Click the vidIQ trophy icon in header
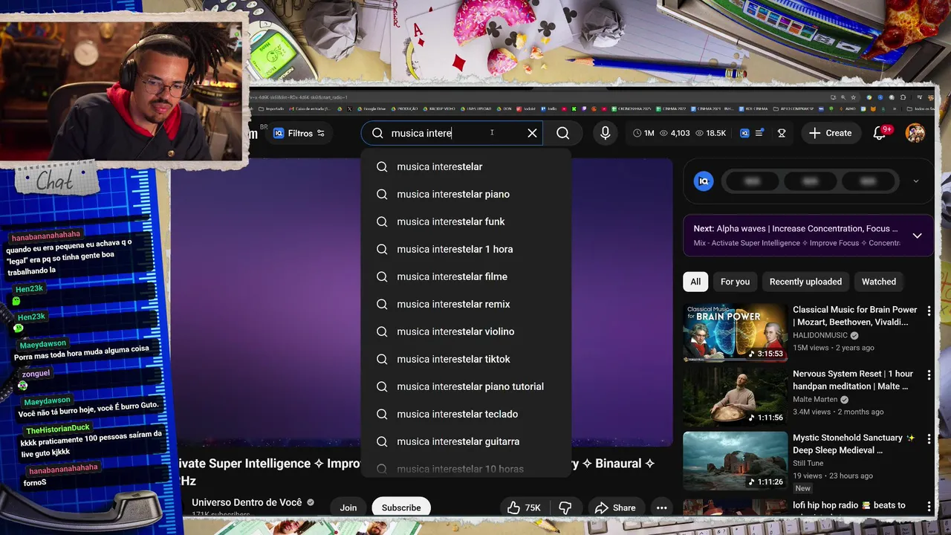 [782, 133]
